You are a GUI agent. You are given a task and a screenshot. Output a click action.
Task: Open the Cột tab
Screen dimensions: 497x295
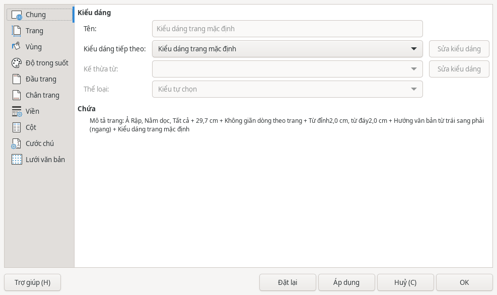click(x=39, y=127)
